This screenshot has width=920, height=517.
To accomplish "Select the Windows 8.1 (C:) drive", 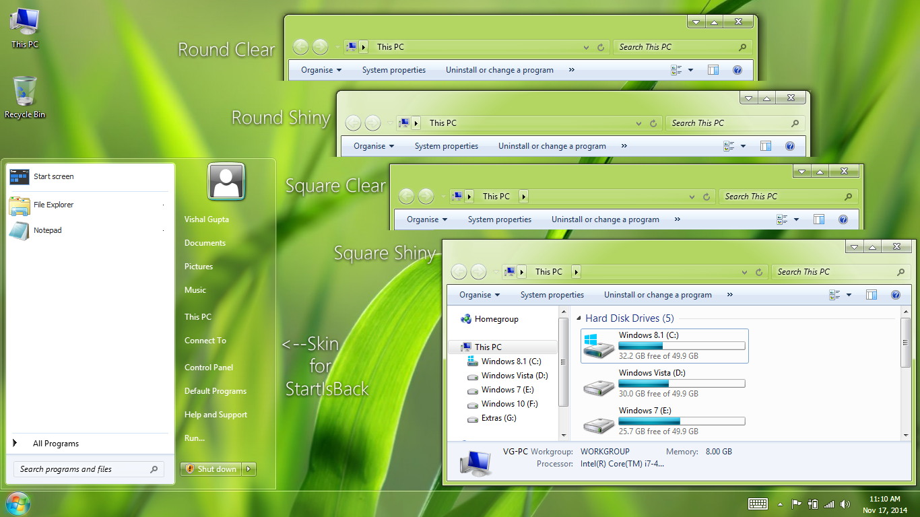I will pos(664,345).
